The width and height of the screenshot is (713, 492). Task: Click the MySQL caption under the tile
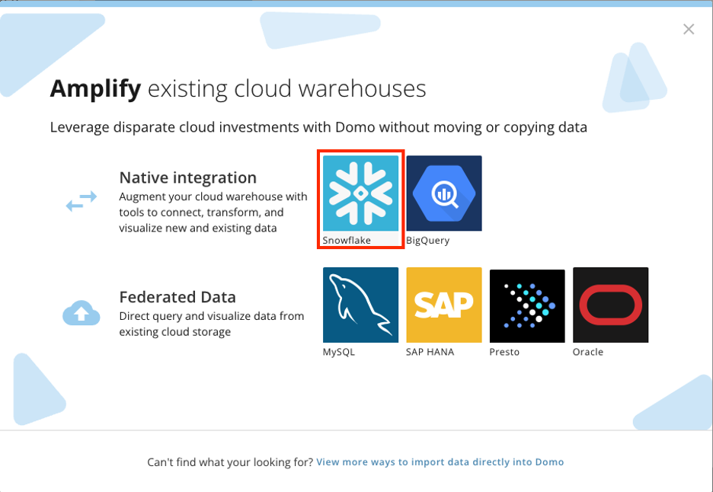tap(339, 353)
